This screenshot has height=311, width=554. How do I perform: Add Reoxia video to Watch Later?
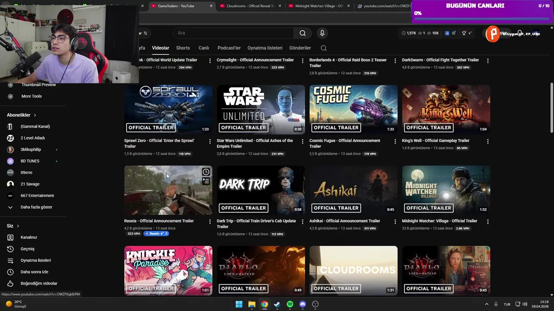(x=206, y=172)
